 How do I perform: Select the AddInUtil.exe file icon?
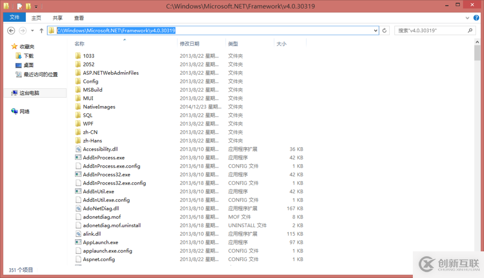point(78,191)
